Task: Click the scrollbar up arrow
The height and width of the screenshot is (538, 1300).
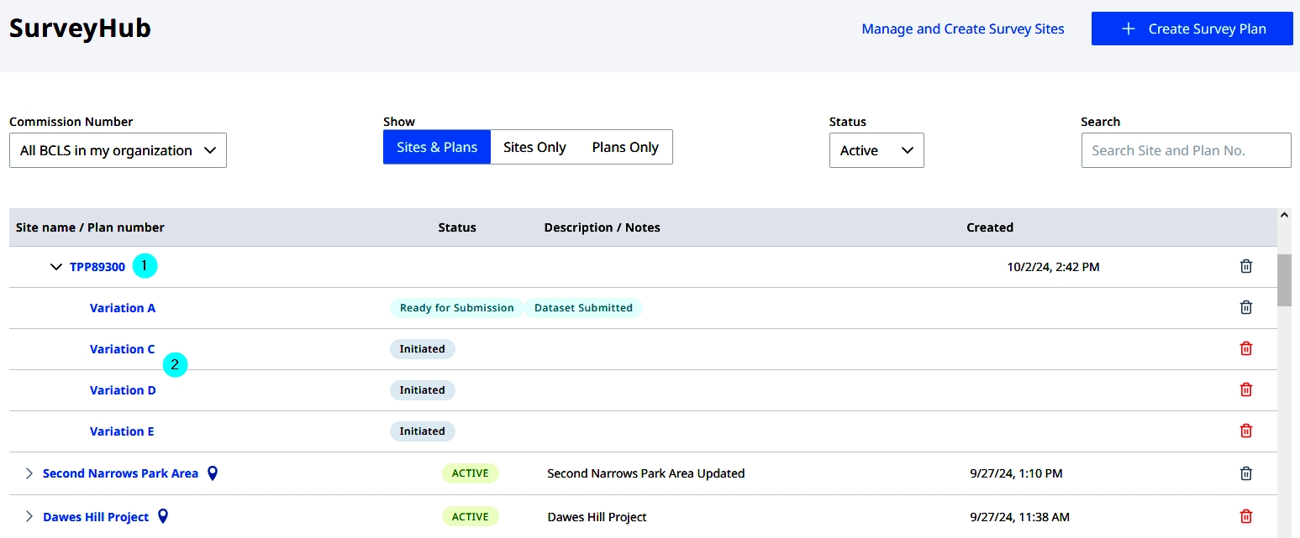Action: pos(1284,215)
